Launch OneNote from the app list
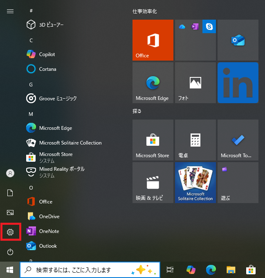Image resolution: width=265 pixels, height=278 pixels. point(49,231)
